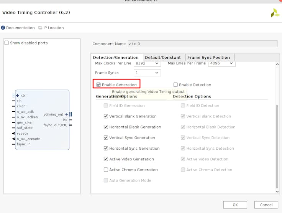Open Max Lines Per Frame dropdown

pyautogui.click(x=221, y=63)
